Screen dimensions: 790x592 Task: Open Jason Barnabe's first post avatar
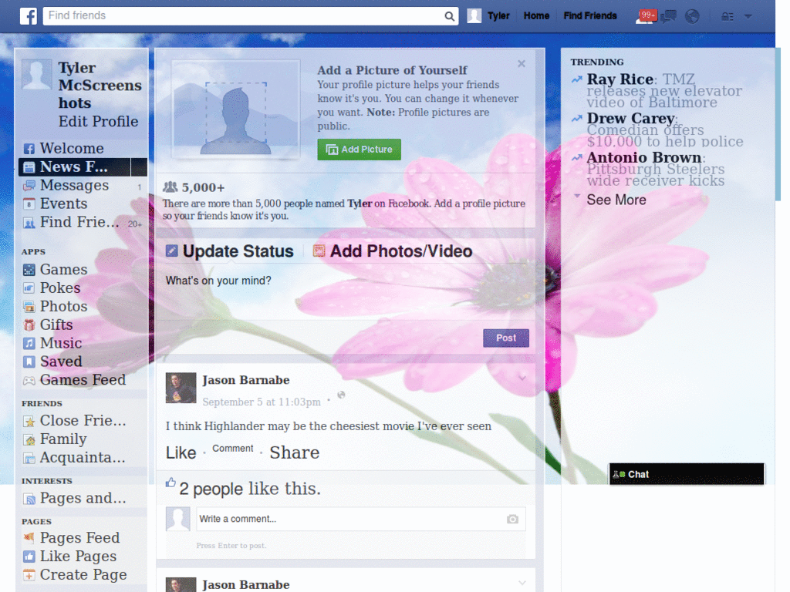pyautogui.click(x=181, y=388)
